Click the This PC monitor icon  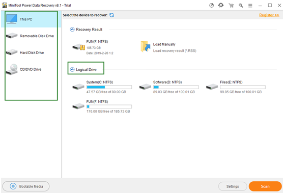point(12,19)
